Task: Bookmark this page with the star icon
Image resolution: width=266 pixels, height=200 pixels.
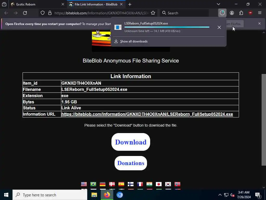Action: 153,13
